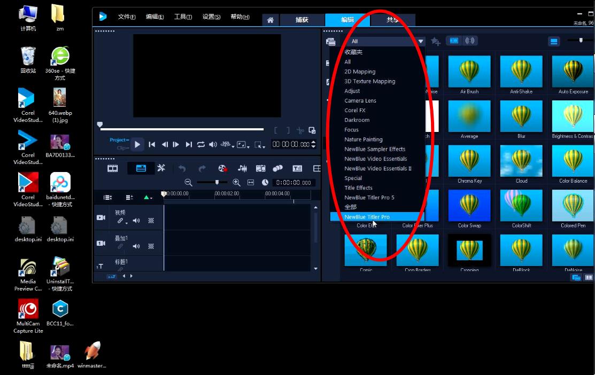Click the Undo arrow
The width and height of the screenshot is (595, 375).
coord(182,168)
